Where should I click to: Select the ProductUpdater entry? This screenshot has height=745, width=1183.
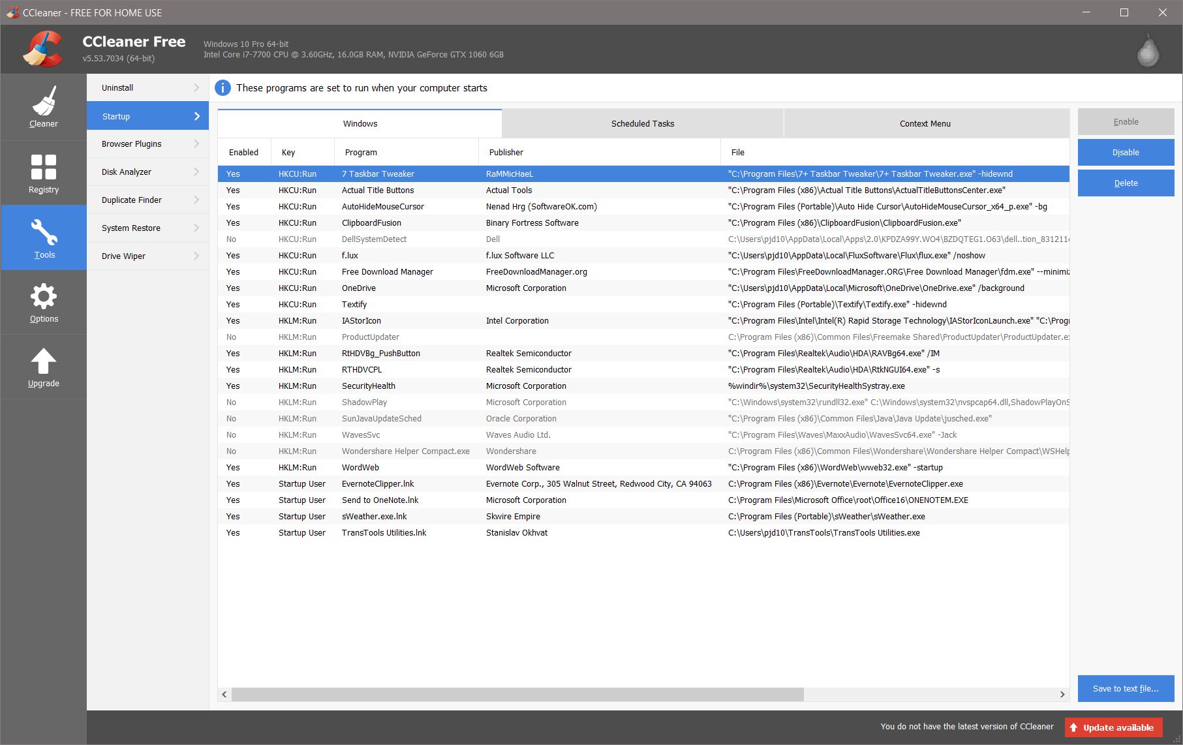click(x=643, y=337)
